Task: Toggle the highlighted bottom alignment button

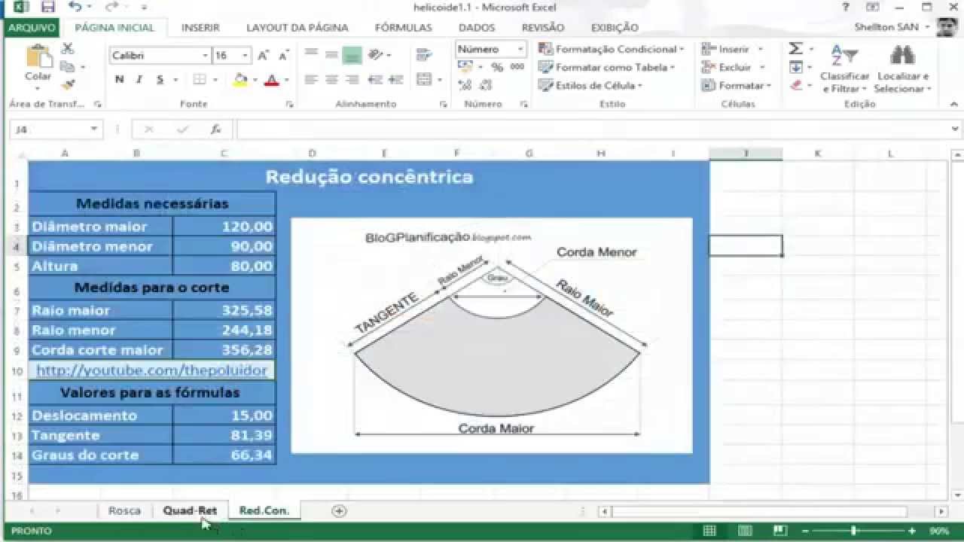Action: pos(352,55)
